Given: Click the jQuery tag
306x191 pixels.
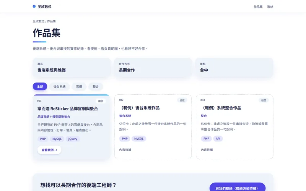Looking at the screenshot, I should tap(73, 139).
